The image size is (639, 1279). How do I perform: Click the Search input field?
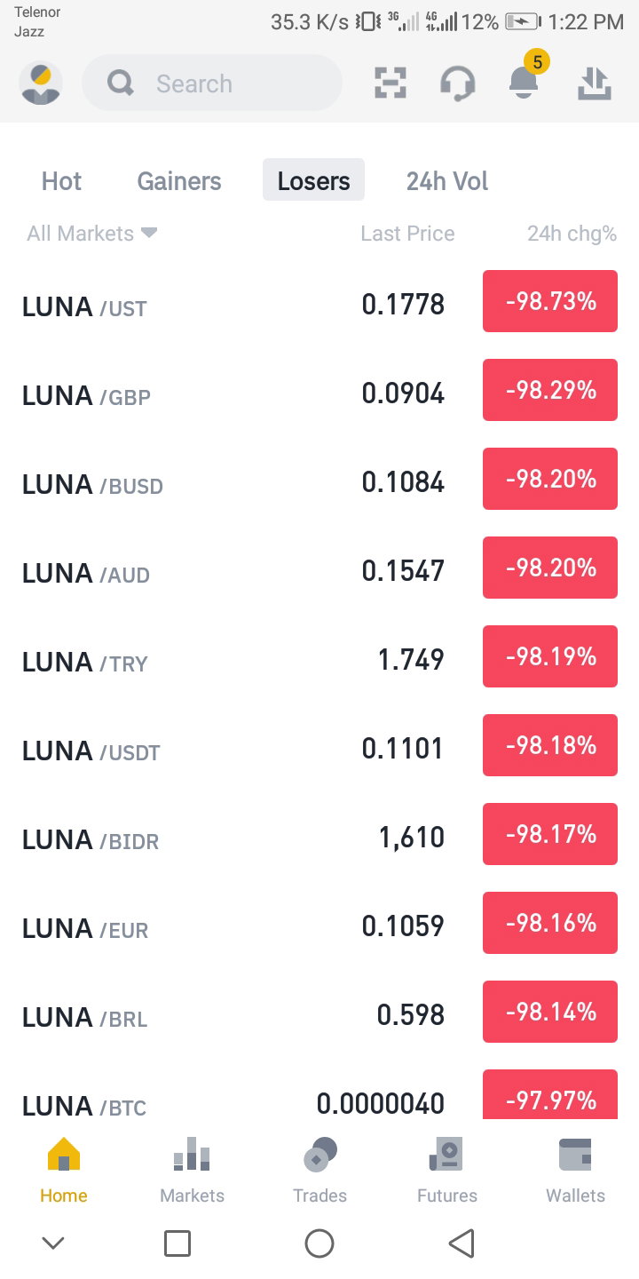(x=212, y=83)
